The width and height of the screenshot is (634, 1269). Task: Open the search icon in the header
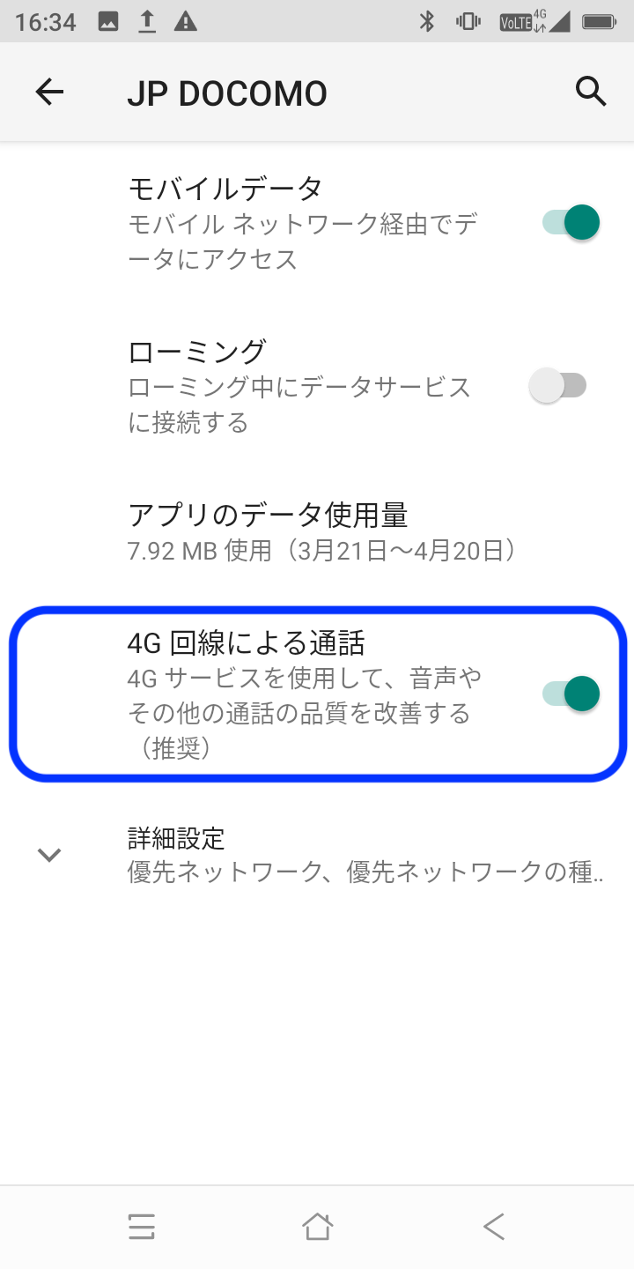coord(588,92)
